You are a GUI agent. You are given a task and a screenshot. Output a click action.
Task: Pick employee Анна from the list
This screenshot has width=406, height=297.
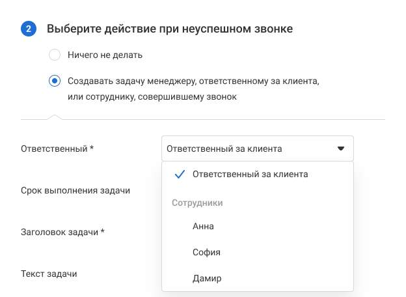[203, 226]
